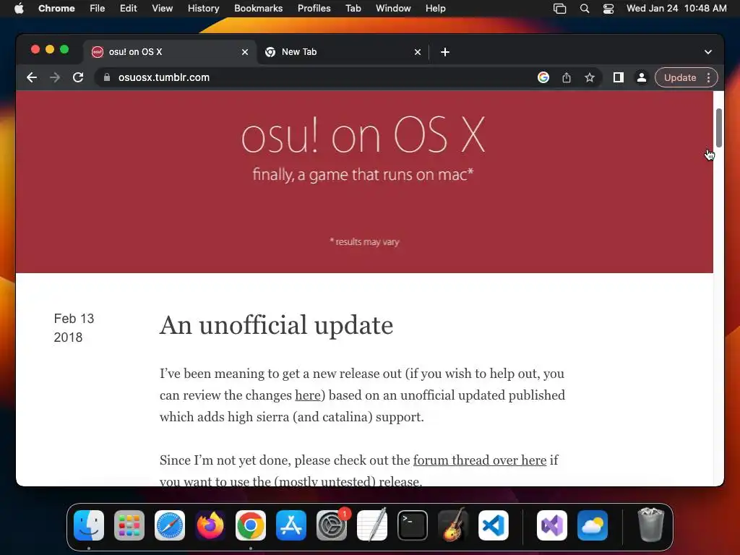
Task: Click the 'Feb 13 2018' post date
Action: pos(74,328)
